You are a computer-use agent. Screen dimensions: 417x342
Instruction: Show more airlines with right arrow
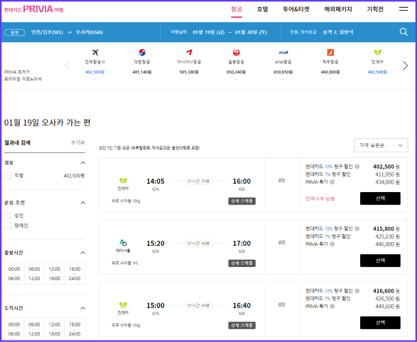[405, 66]
